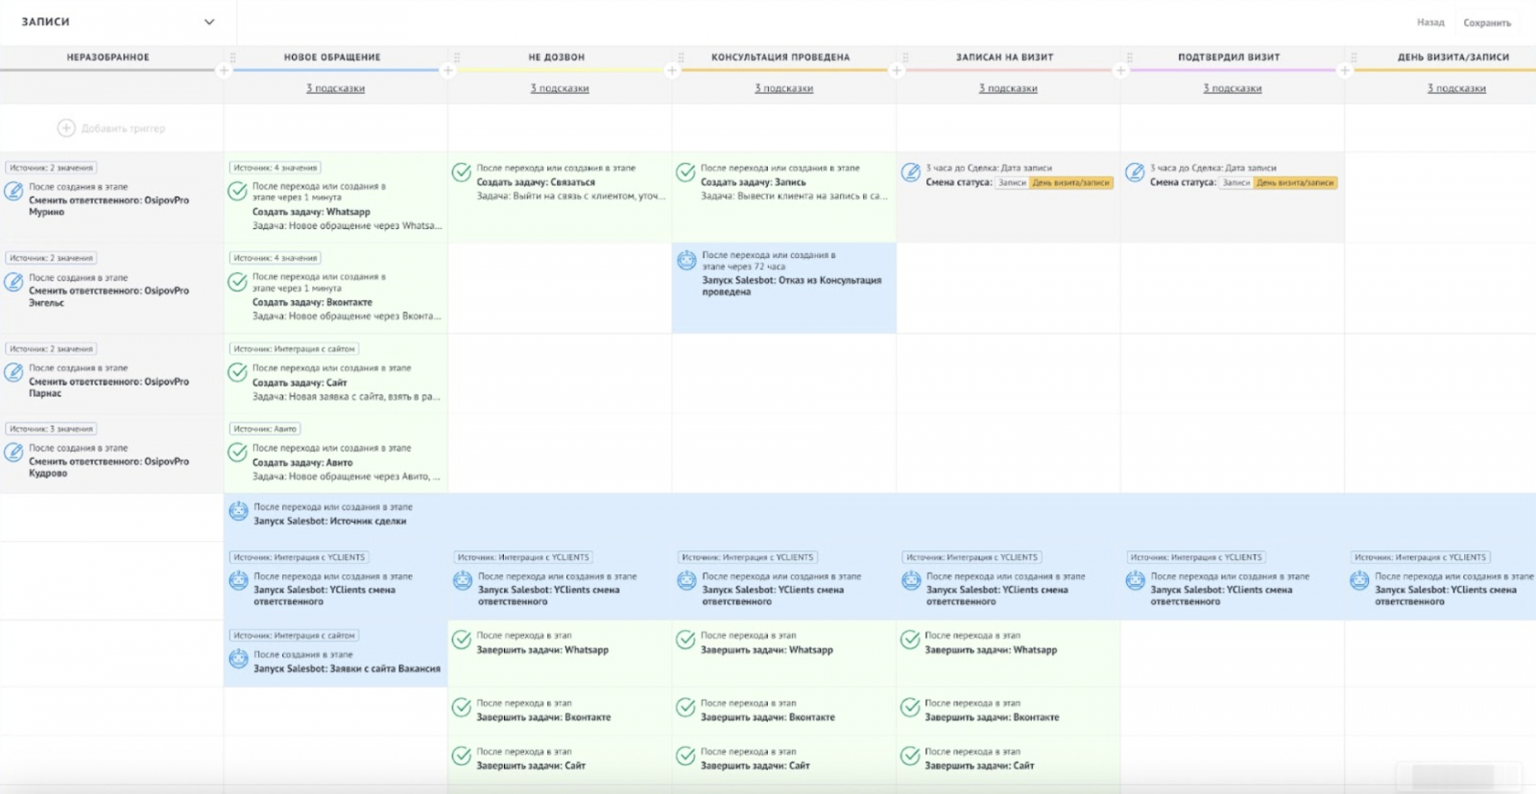Screen dimensions: 1536x794
Task: Open 3 подсказки link under НОВОЕ ОБРАЩЕНИЕ
Action: pos(335,88)
